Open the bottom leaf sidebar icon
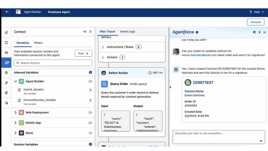The height and width of the screenshot is (151, 268). [x=6, y=103]
